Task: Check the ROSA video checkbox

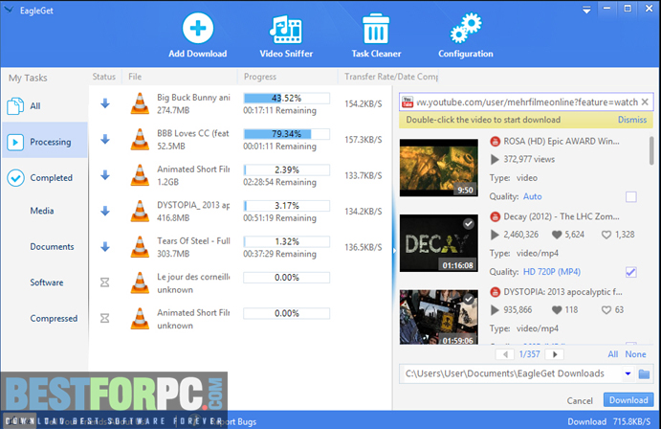Action: pos(631,196)
